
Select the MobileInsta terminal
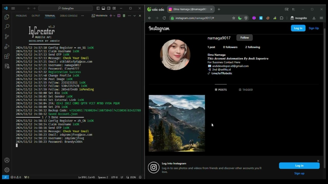tap(100, 16)
